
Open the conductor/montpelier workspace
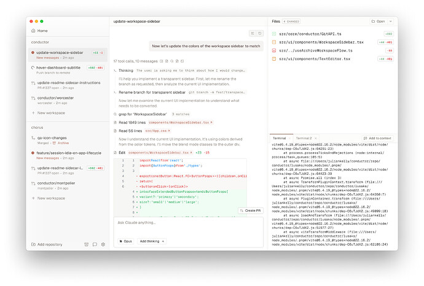pos(68,185)
